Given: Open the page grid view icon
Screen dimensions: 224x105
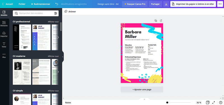Looking at the screenshot, I should click(207, 102).
